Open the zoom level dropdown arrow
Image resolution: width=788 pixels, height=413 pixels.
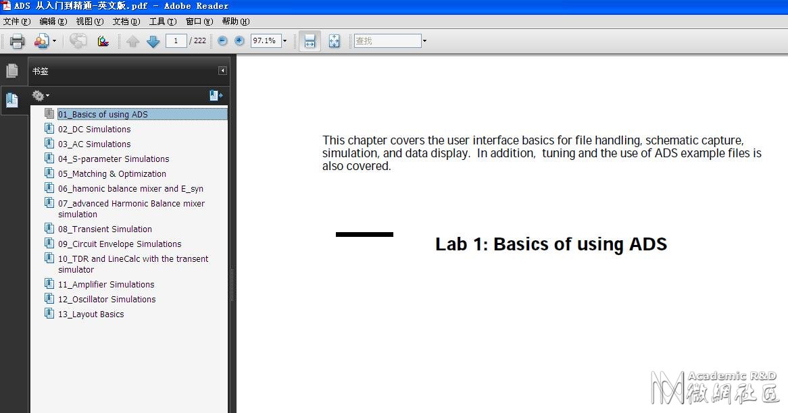tap(285, 41)
